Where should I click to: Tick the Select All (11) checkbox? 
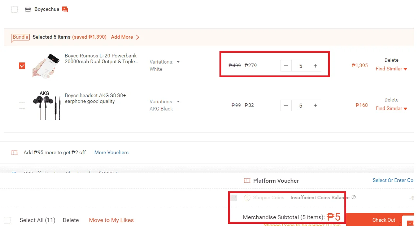click(7, 220)
